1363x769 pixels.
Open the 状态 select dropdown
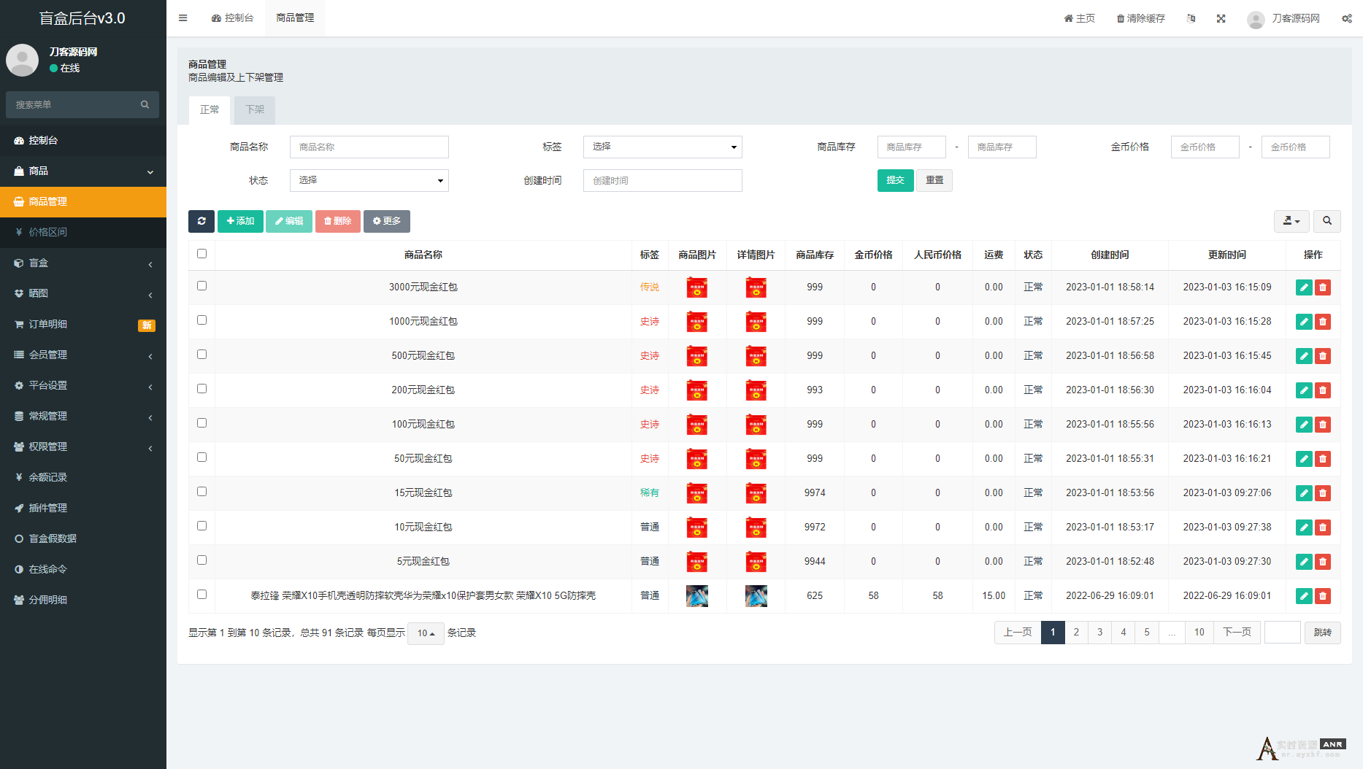[369, 180]
